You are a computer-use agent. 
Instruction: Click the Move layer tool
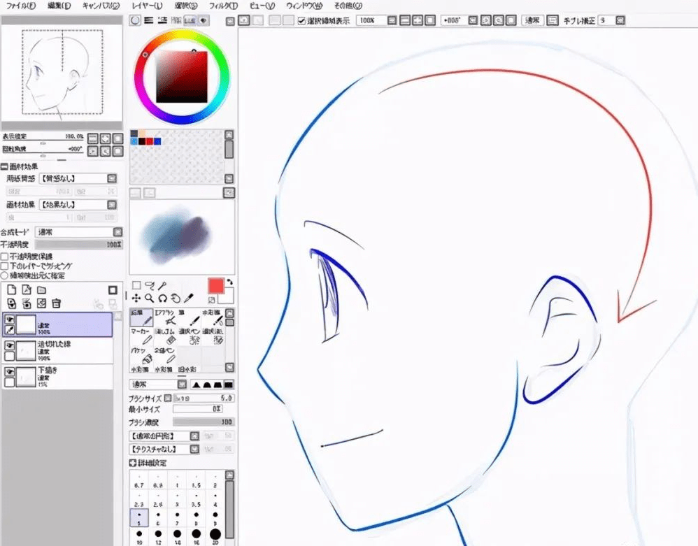pos(136,298)
